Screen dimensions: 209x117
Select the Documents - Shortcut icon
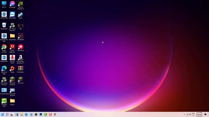tap(12, 92)
